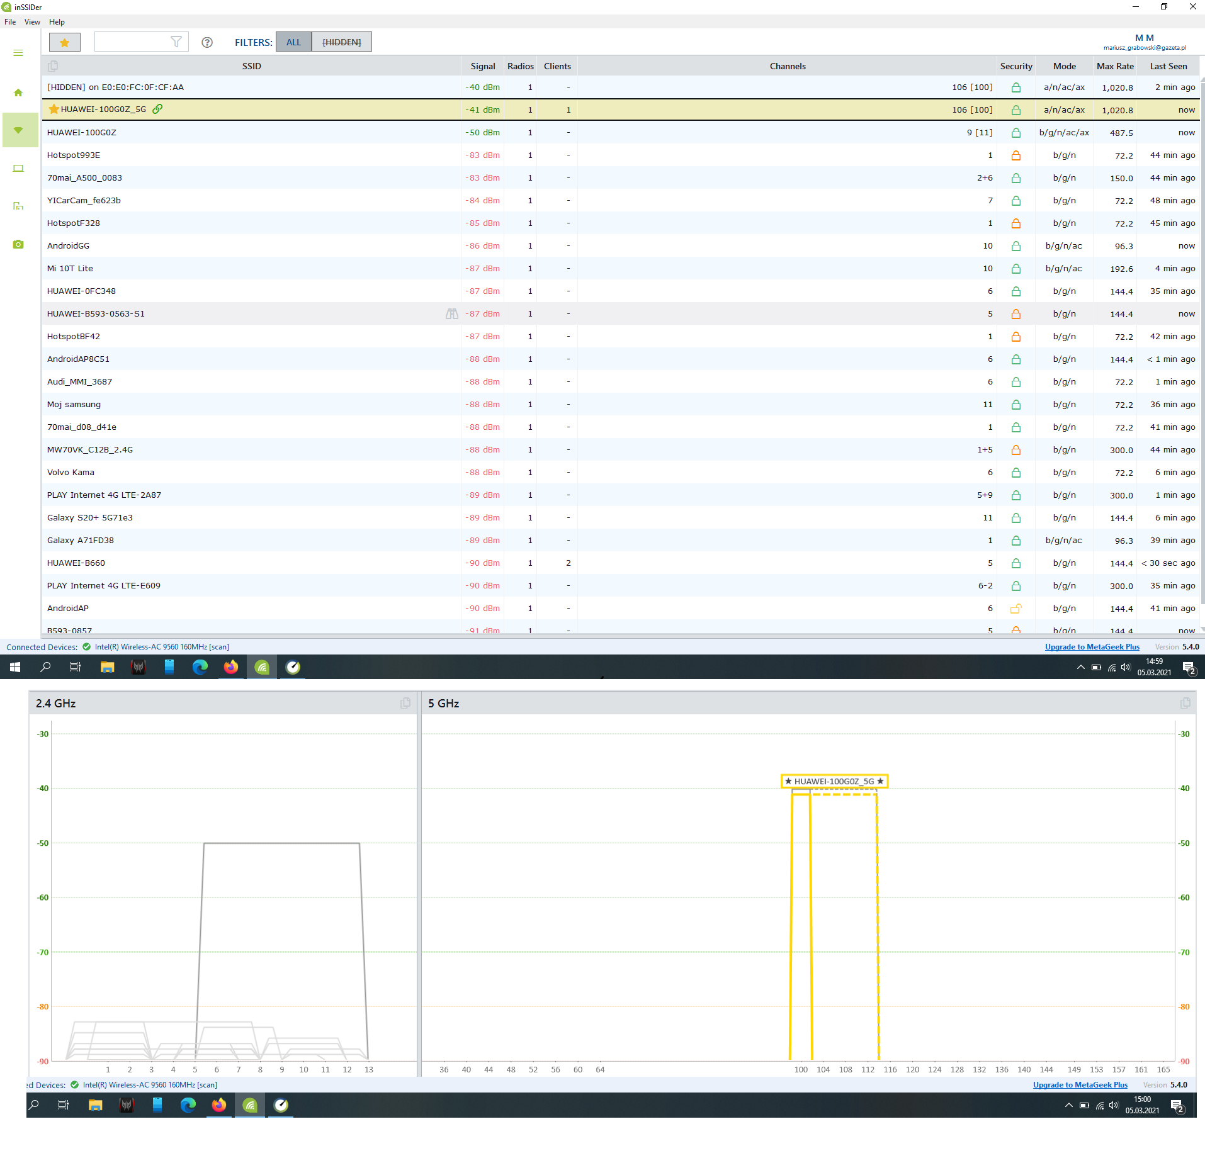Open the File menu
The width and height of the screenshot is (1205, 1163).
coord(10,22)
